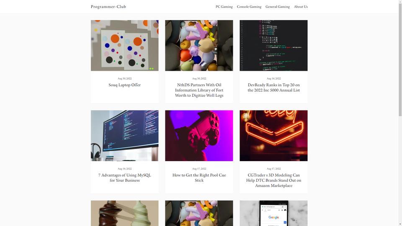Click the ice cream cones thumbnail
The image size is (402, 226).
click(x=125, y=213)
